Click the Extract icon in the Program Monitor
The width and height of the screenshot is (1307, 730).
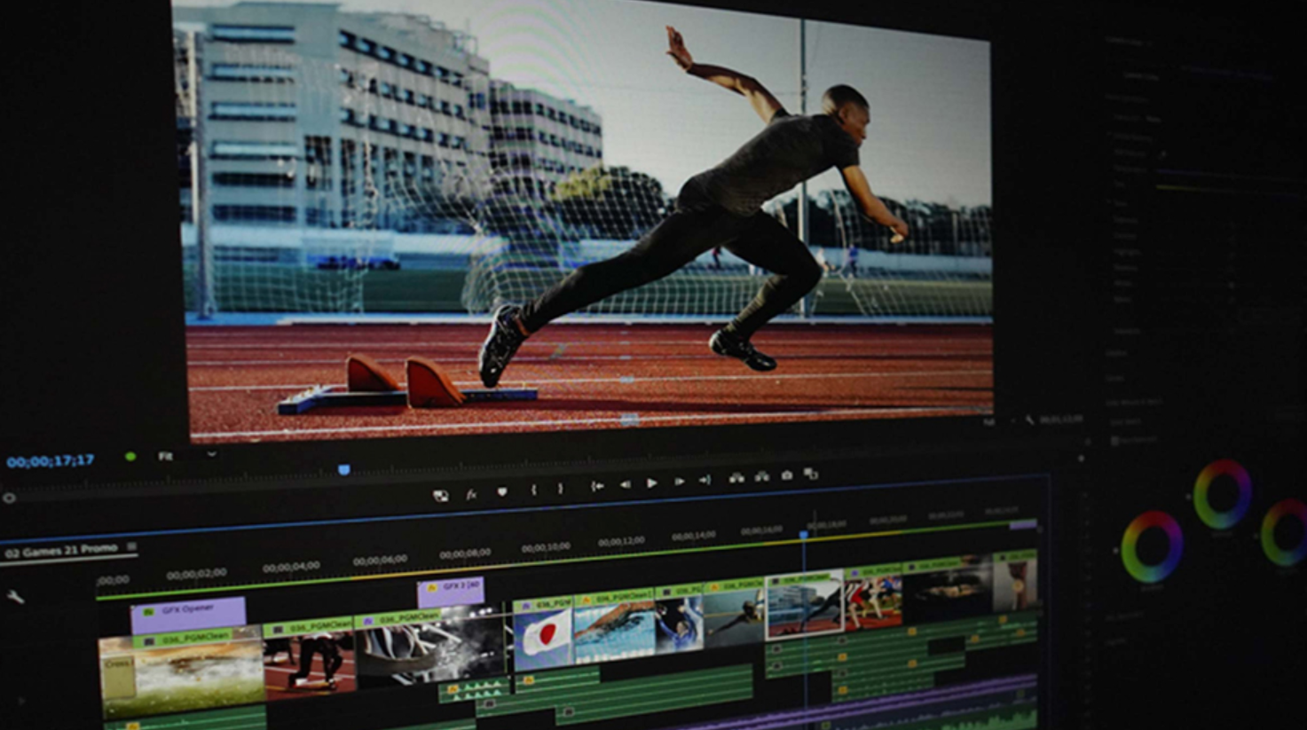coord(762,477)
